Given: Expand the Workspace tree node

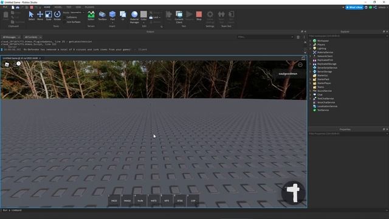Looking at the screenshot, I should point(310,41).
